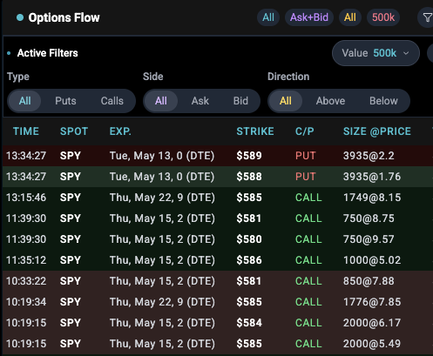Choose Below under Direction filter
The width and height of the screenshot is (433, 356).
pyautogui.click(x=383, y=101)
